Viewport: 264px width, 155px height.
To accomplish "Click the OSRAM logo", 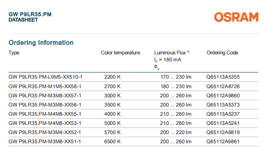I will [x=236, y=17].
